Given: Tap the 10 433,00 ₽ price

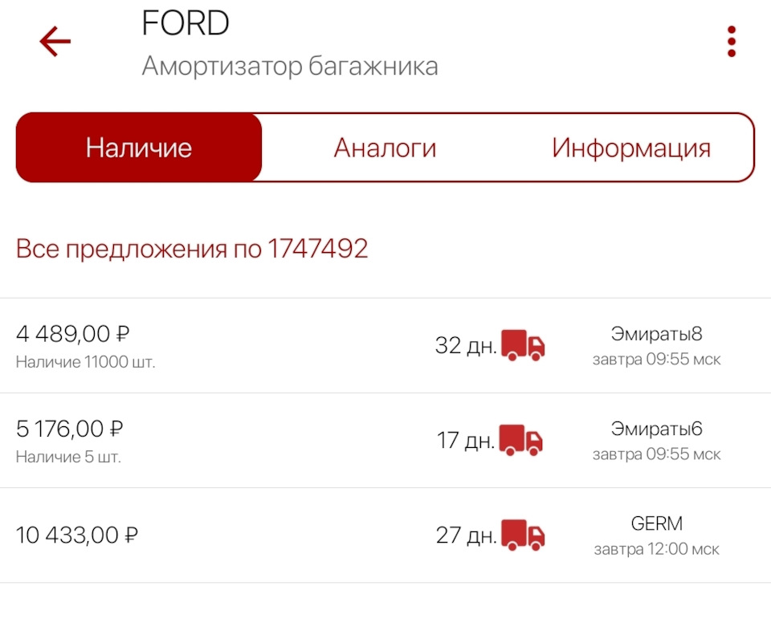Looking at the screenshot, I should click(x=77, y=534).
